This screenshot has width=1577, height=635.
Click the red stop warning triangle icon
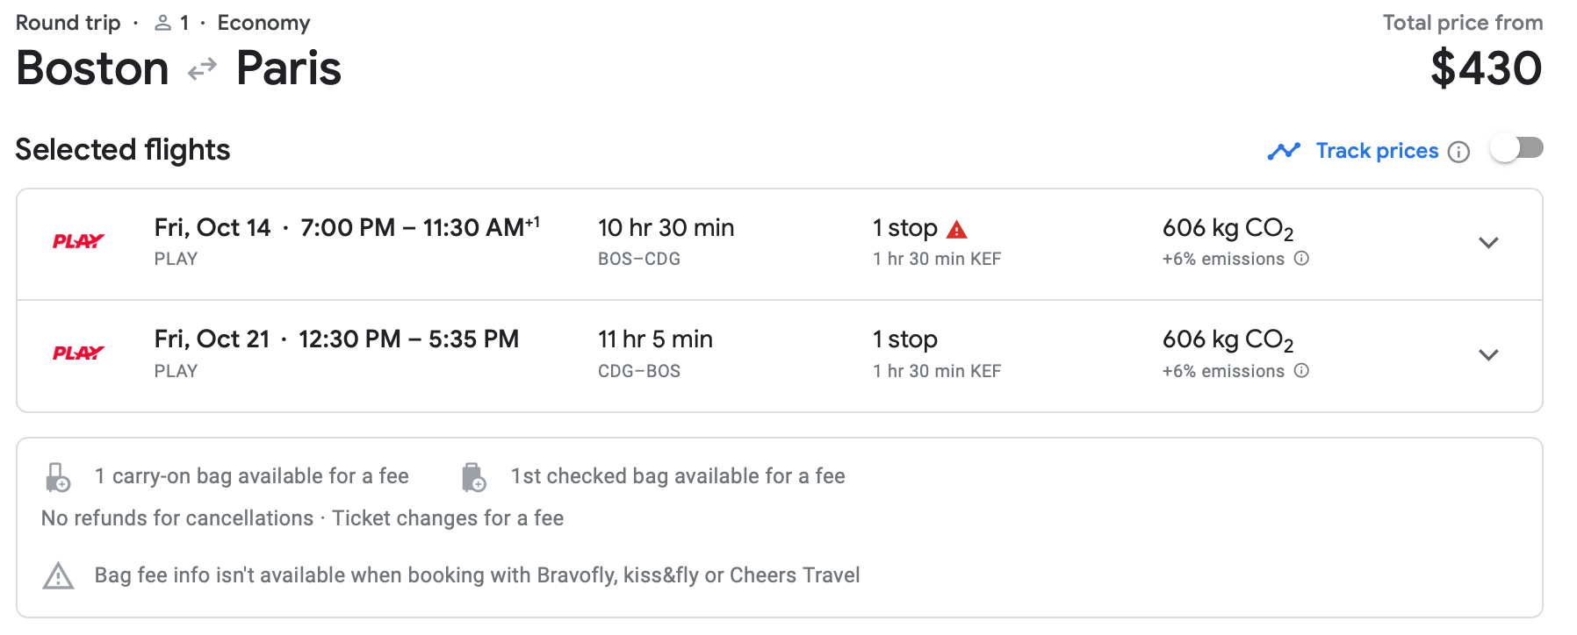click(x=956, y=230)
